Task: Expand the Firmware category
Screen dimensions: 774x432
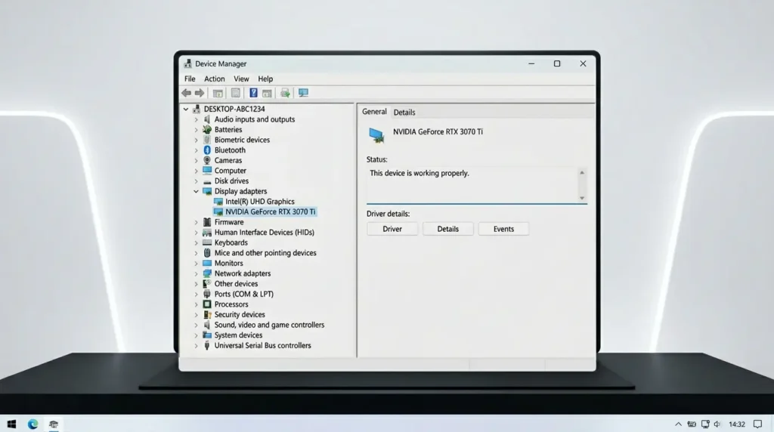Action: tap(196, 222)
